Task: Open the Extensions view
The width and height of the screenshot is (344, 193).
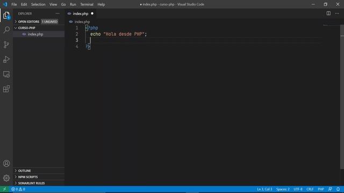Action: click(x=6, y=89)
